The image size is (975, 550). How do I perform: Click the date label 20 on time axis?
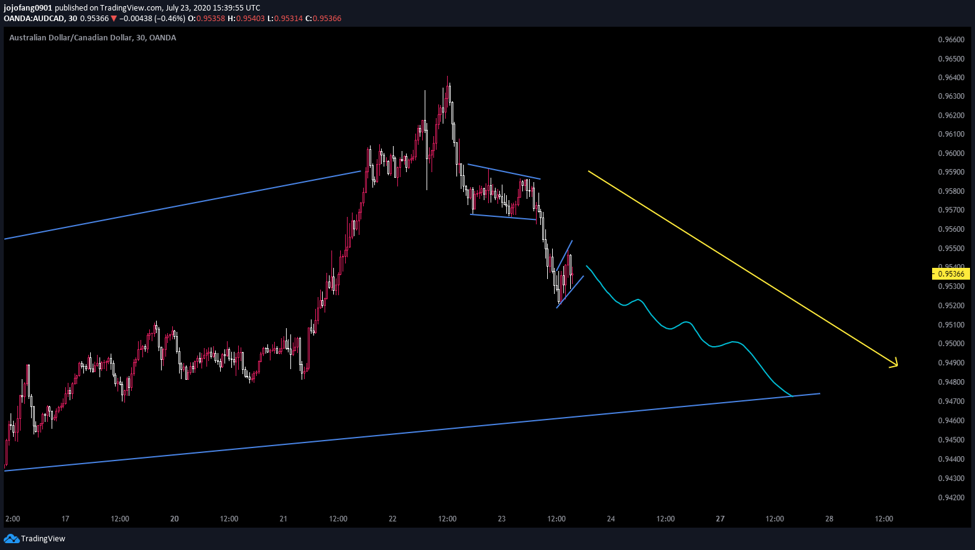pos(174,519)
